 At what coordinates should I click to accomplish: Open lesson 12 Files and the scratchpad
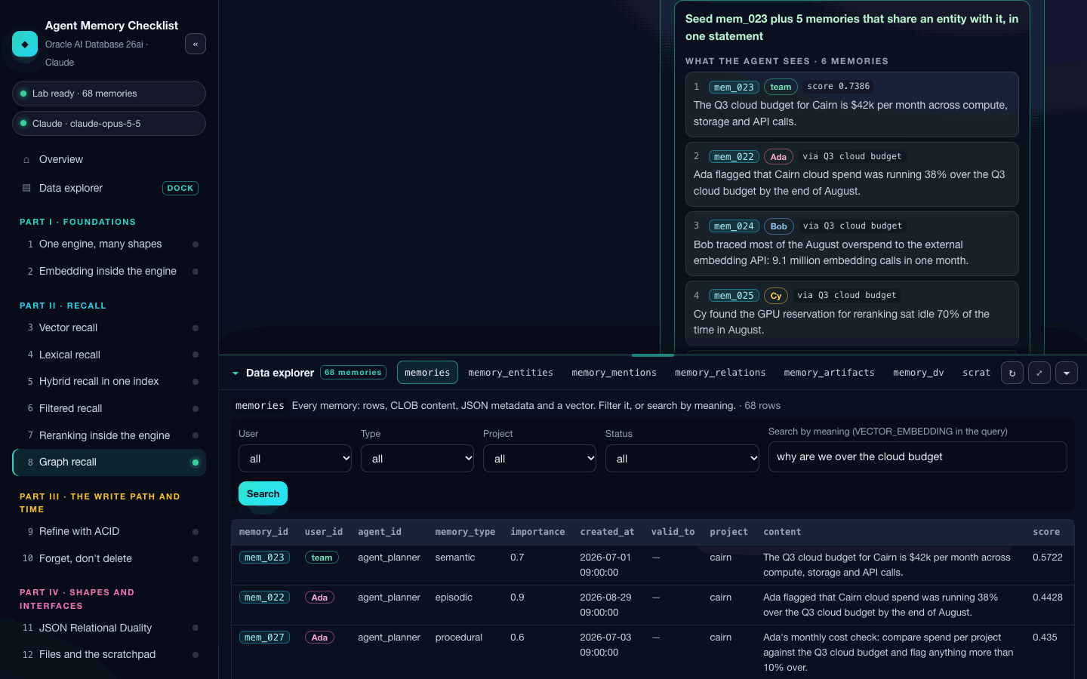tap(109, 655)
